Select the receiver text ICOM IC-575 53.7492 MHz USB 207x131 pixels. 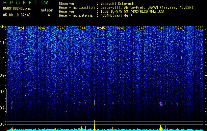tap(132, 11)
